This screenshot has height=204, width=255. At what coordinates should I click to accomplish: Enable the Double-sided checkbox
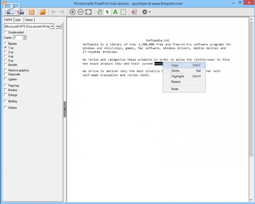5,32
